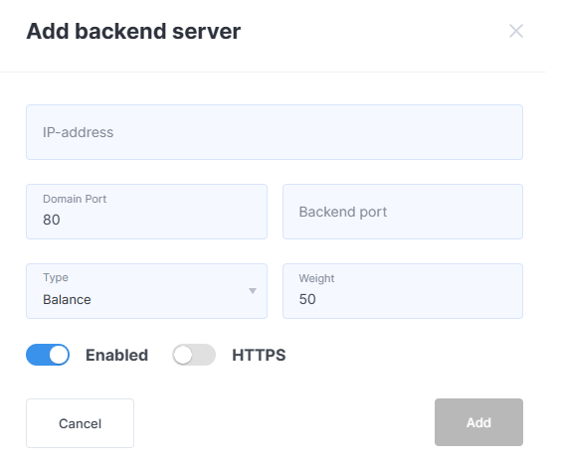Viewport: 562px width, 463px height.
Task: Click the Add backend server title
Action: pyautogui.click(x=133, y=31)
